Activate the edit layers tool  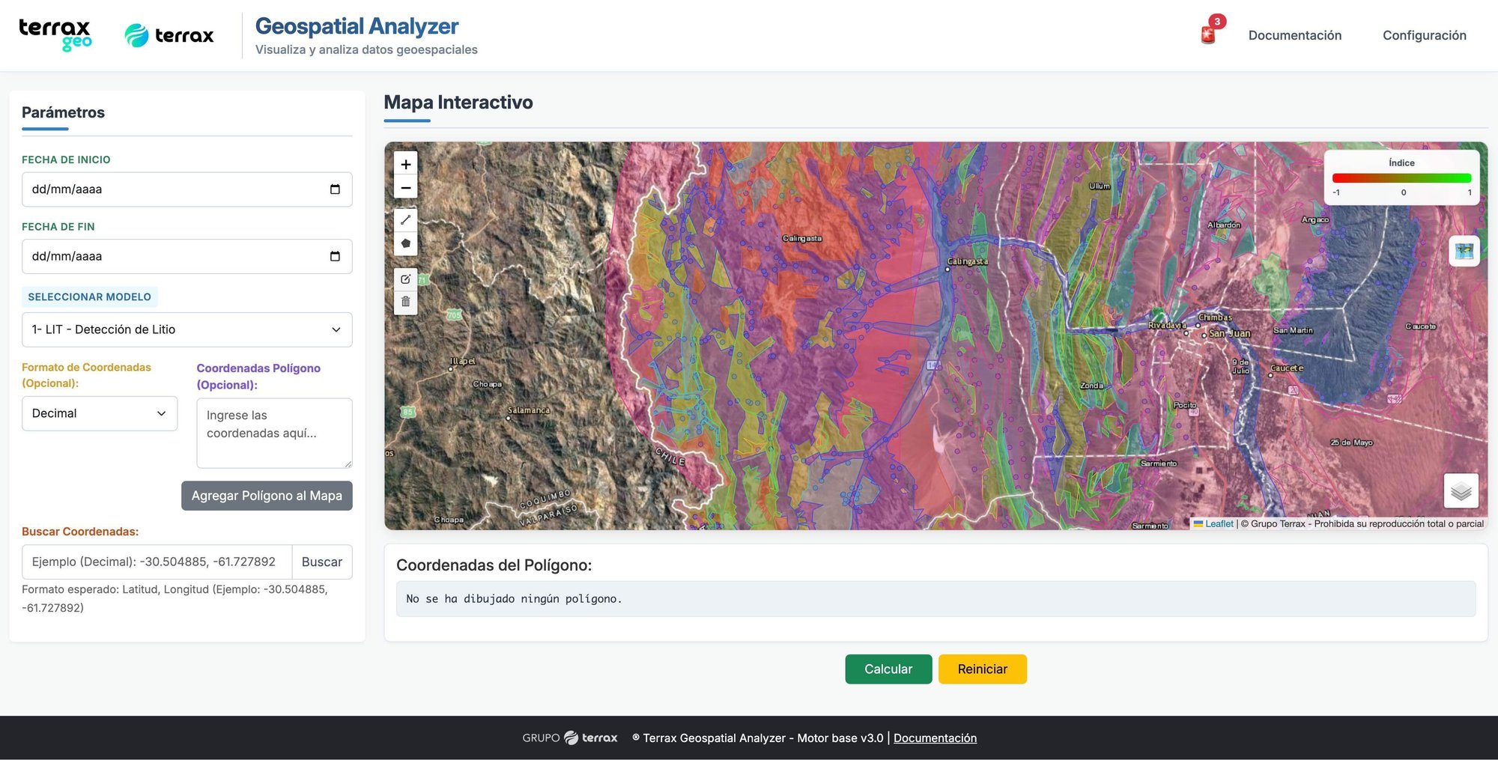pyautogui.click(x=405, y=279)
